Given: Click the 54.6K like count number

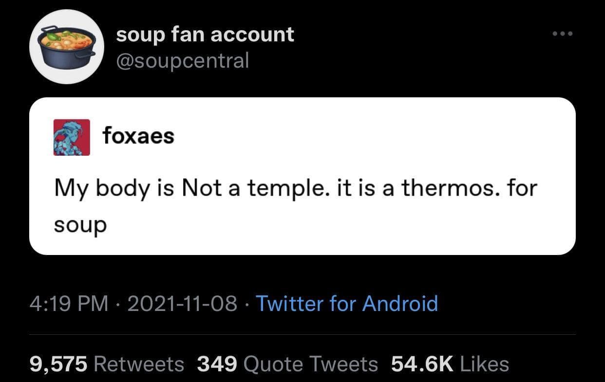Looking at the screenshot, I should click(422, 364).
